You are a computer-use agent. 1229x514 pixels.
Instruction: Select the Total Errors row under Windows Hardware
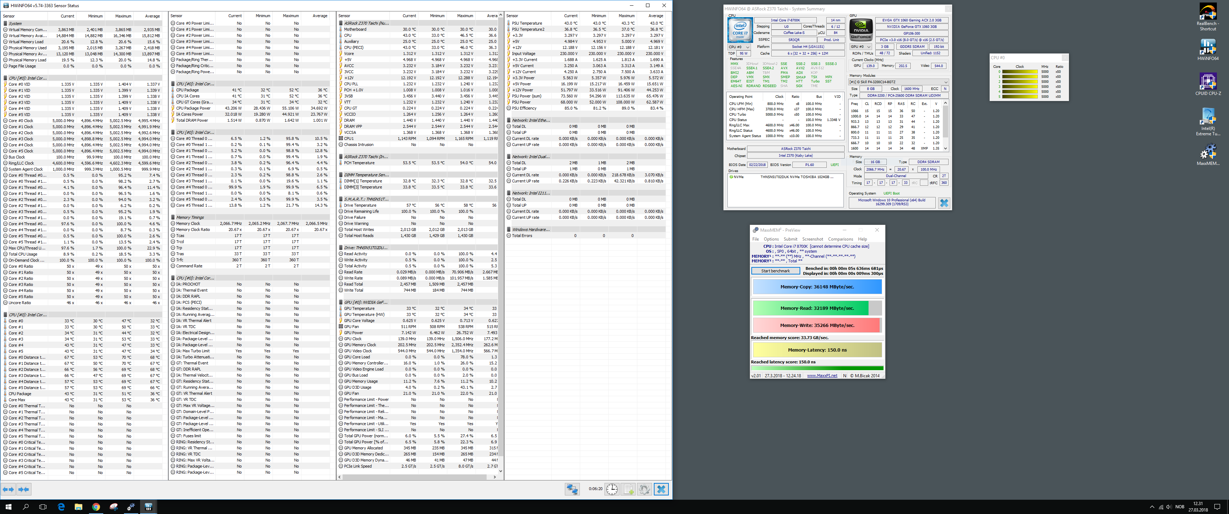pyautogui.click(x=586, y=236)
